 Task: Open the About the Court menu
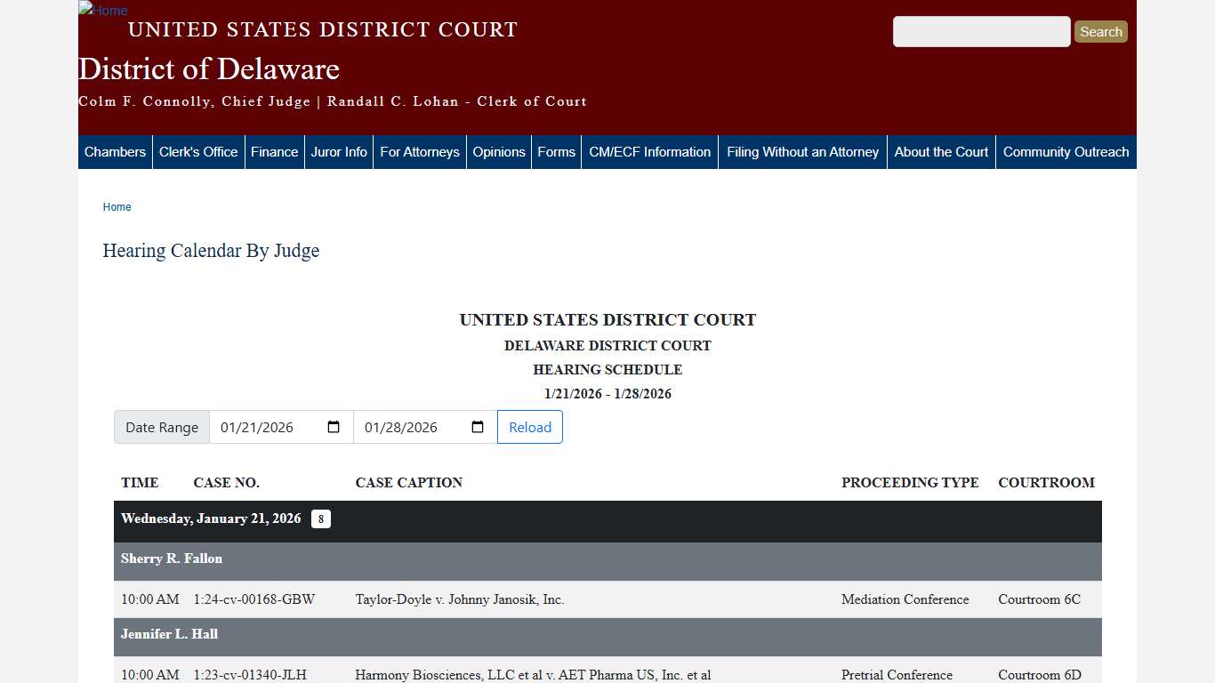[941, 151]
